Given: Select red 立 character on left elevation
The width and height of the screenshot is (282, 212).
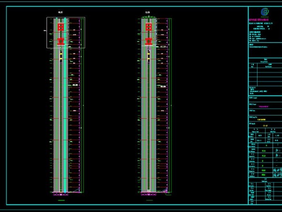Looking at the screenshot, I should tap(61, 41).
